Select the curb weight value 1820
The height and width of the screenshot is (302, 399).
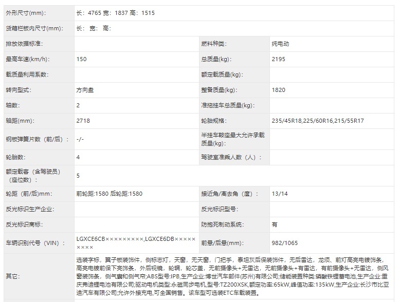[x=278, y=90]
